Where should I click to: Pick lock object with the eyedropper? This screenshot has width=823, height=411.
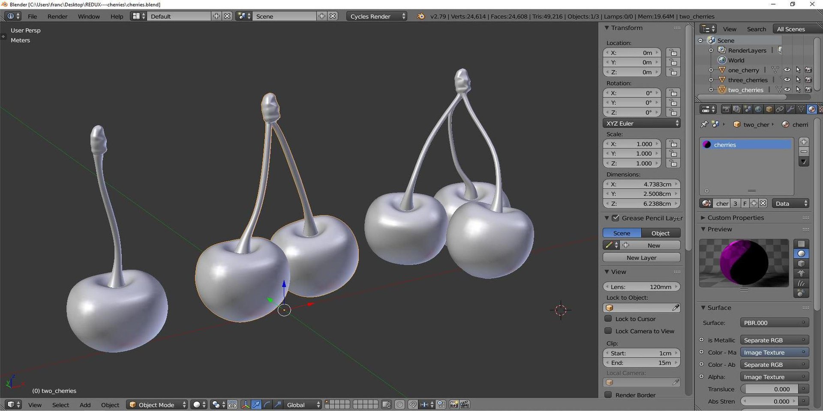[x=676, y=307]
